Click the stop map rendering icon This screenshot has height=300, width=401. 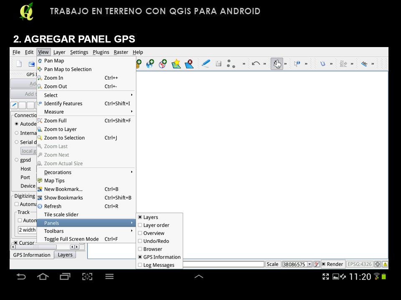[317, 264]
